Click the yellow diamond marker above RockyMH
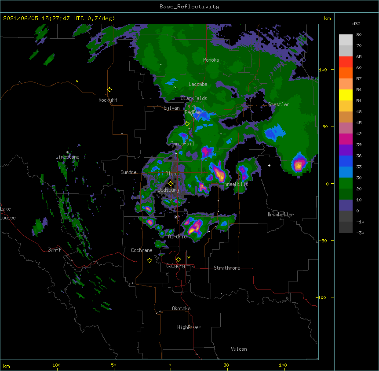The width and height of the screenshot is (379, 371). (109, 90)
